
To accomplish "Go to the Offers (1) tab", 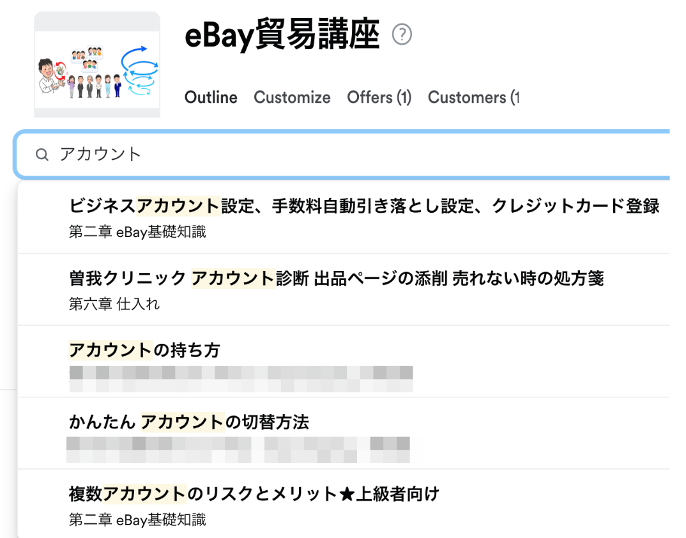I will pyautogui.click(x=379, y=97).
